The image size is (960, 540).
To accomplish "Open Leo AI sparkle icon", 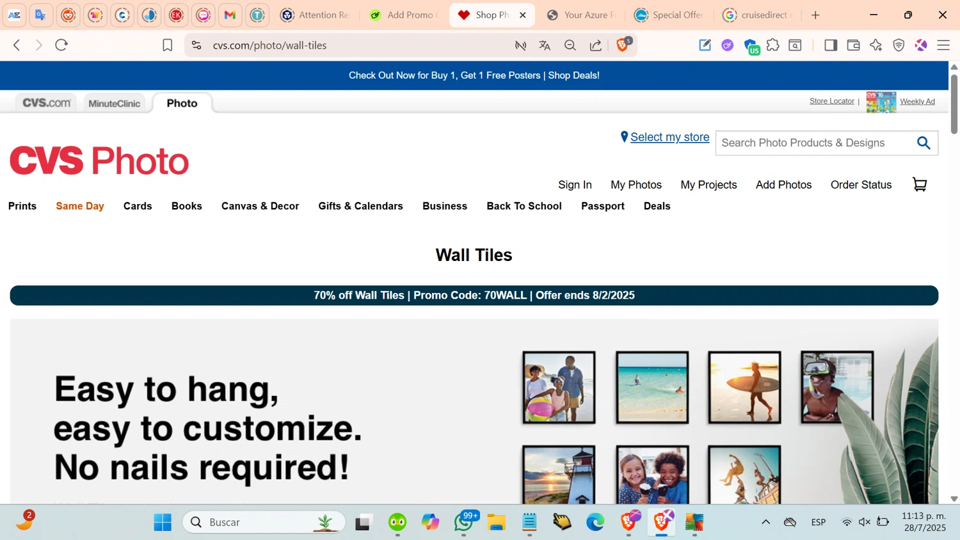I will 876,45.
